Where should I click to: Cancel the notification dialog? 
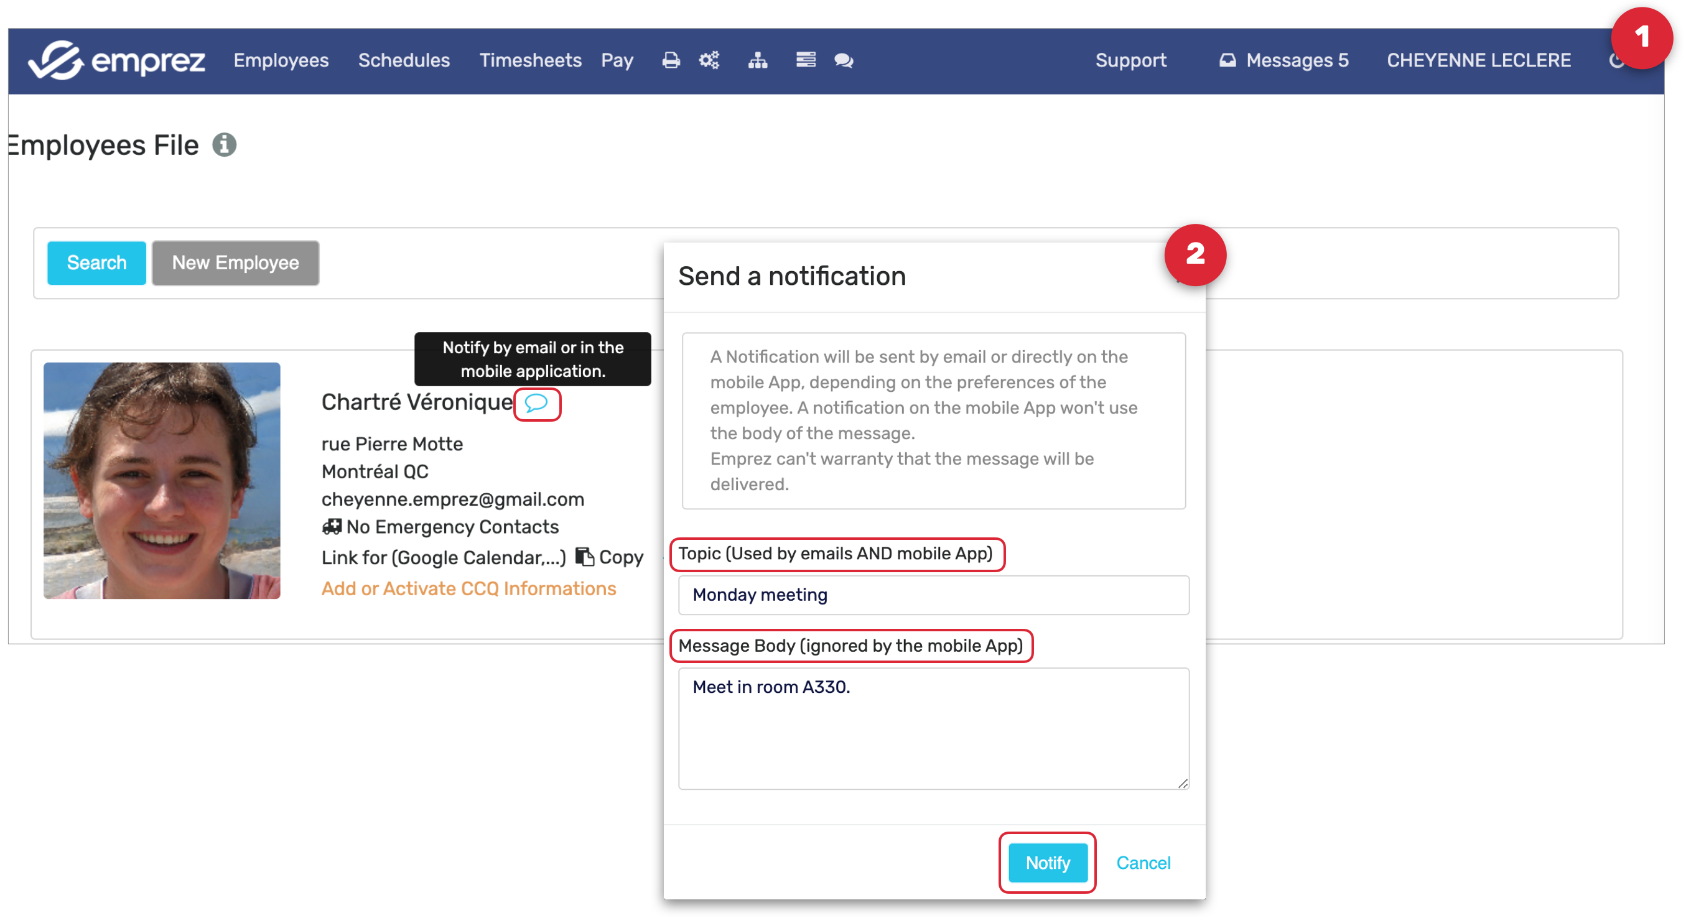pos(1143,862)
